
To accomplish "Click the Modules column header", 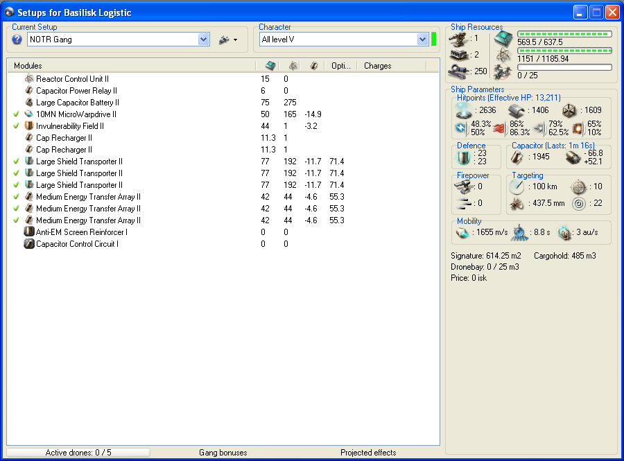I will pos(131,66).
